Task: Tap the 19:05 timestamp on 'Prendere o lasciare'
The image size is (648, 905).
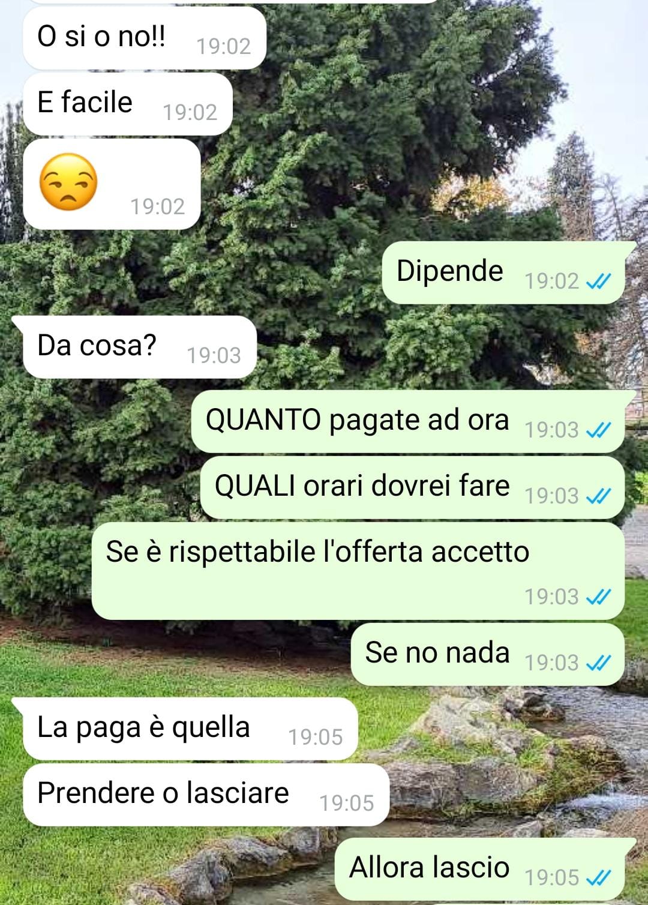Action: pos(346,803)
